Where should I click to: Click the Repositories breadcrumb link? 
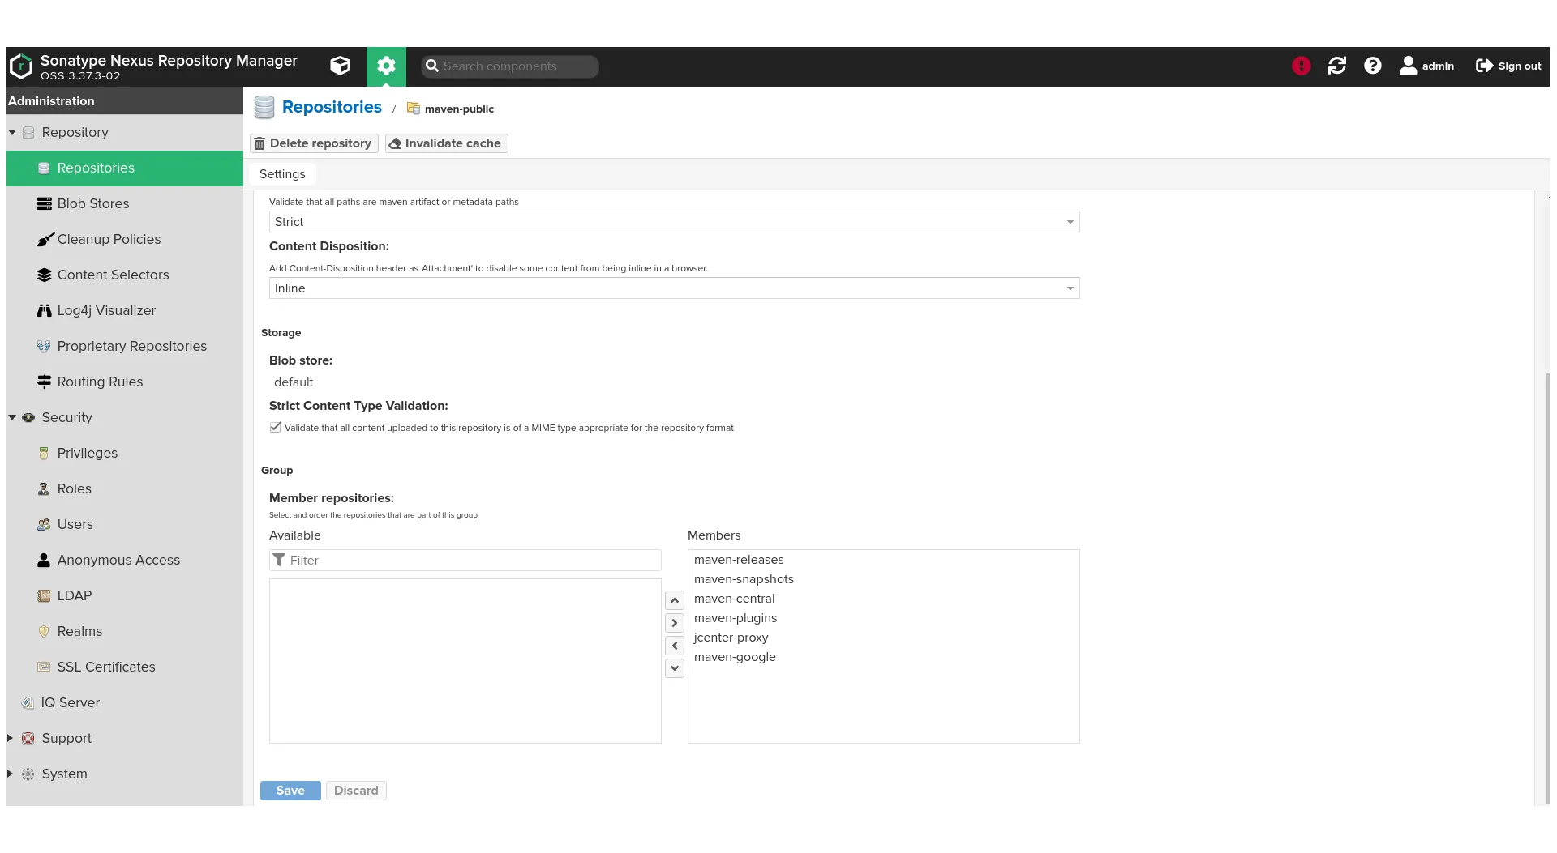[x=332, y=107]
